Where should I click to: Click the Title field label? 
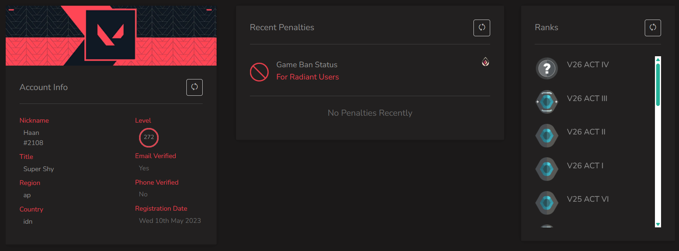point(27,157)
